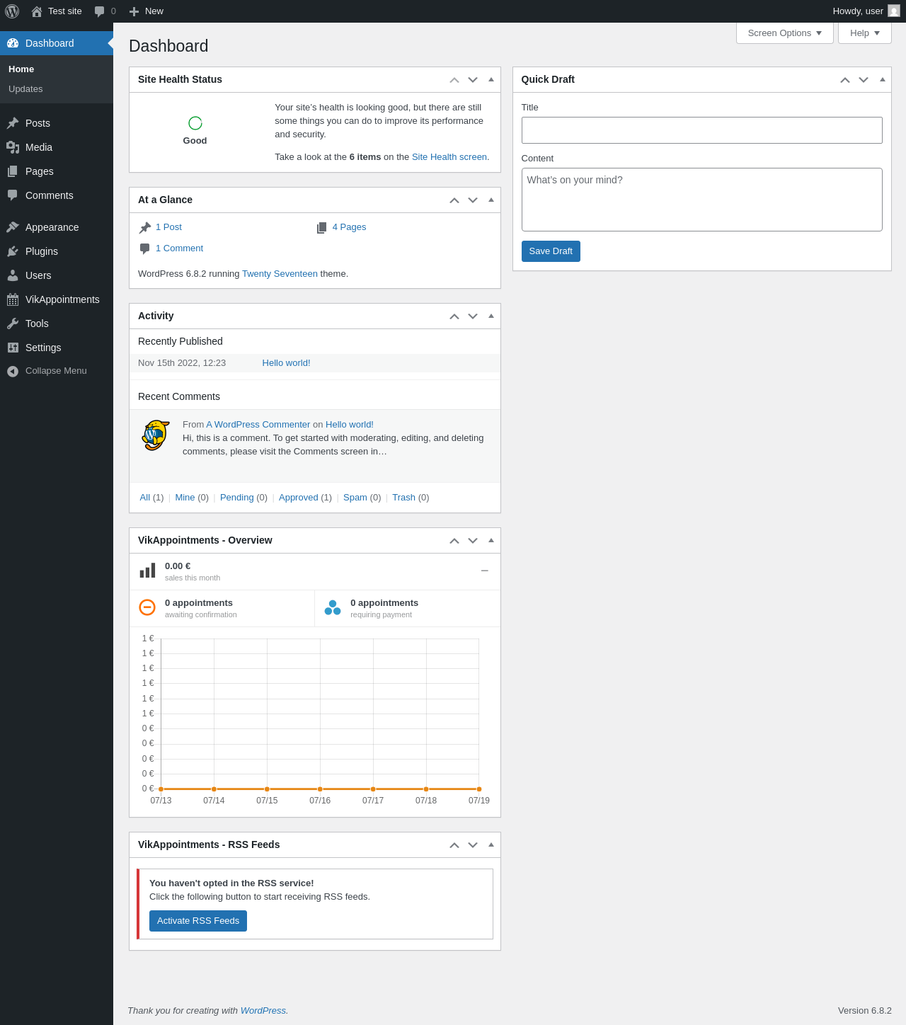Screen dimensions: 906x1025
Task: Move Activity panel down
Action: 473,316
